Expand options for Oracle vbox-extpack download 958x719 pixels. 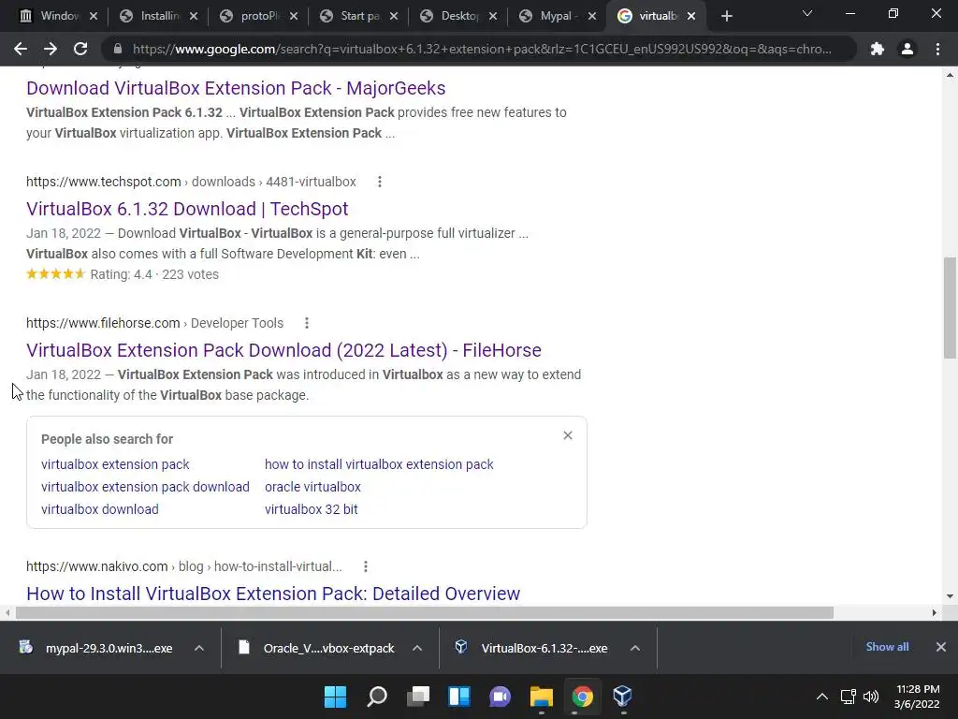(x=417, y=648)
